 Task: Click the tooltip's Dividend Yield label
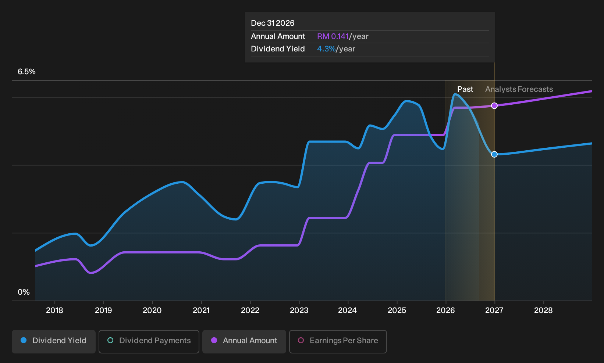278,49
